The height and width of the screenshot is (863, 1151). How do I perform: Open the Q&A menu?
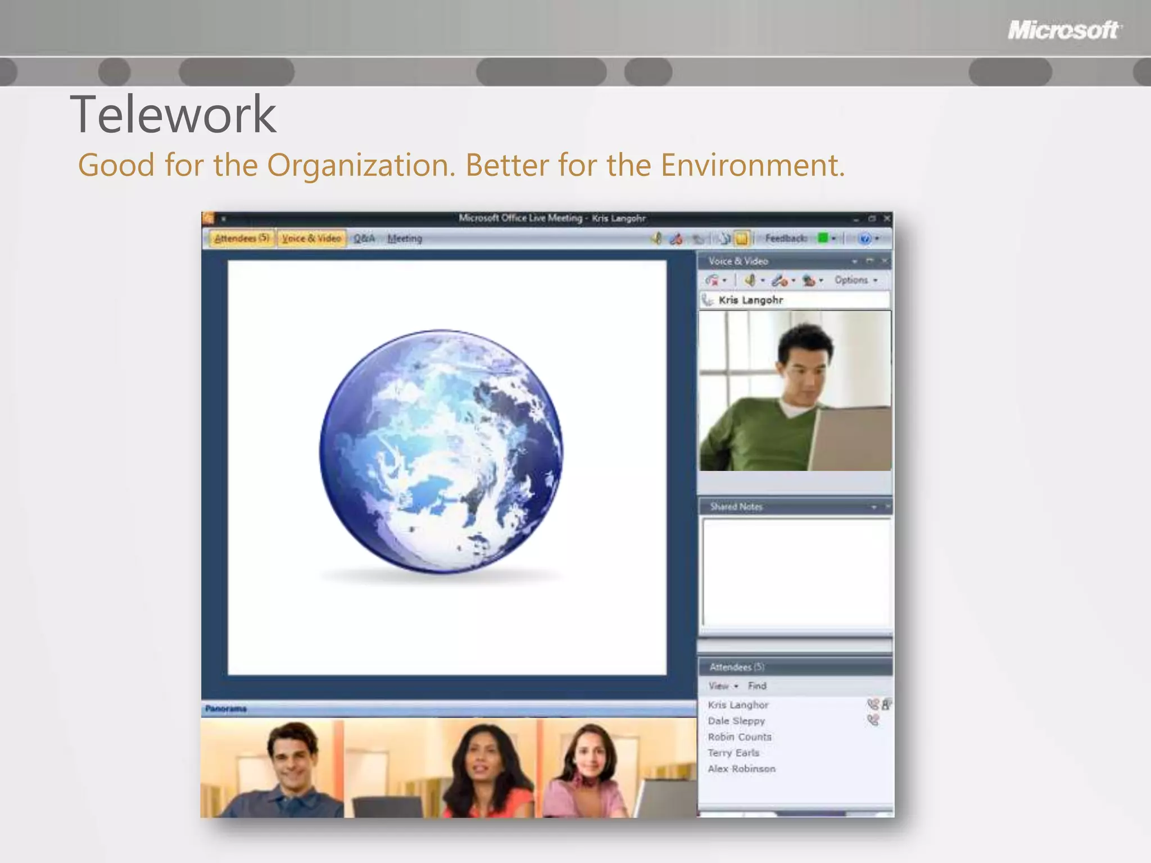[364, 238]
